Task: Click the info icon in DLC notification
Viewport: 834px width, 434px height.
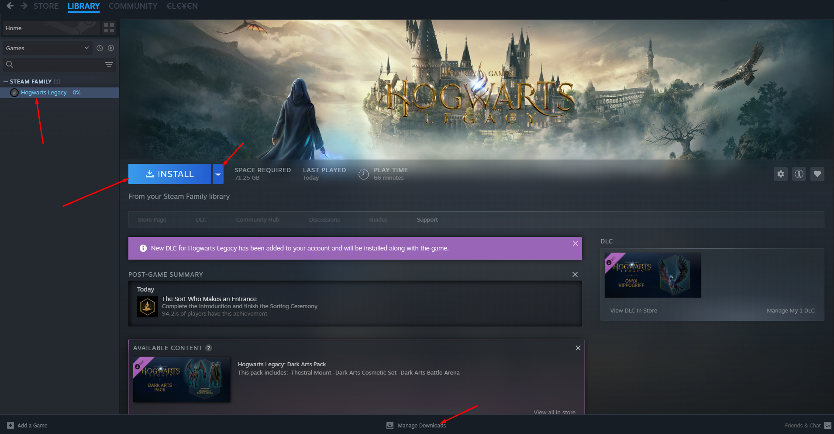Action: point(143,248)
